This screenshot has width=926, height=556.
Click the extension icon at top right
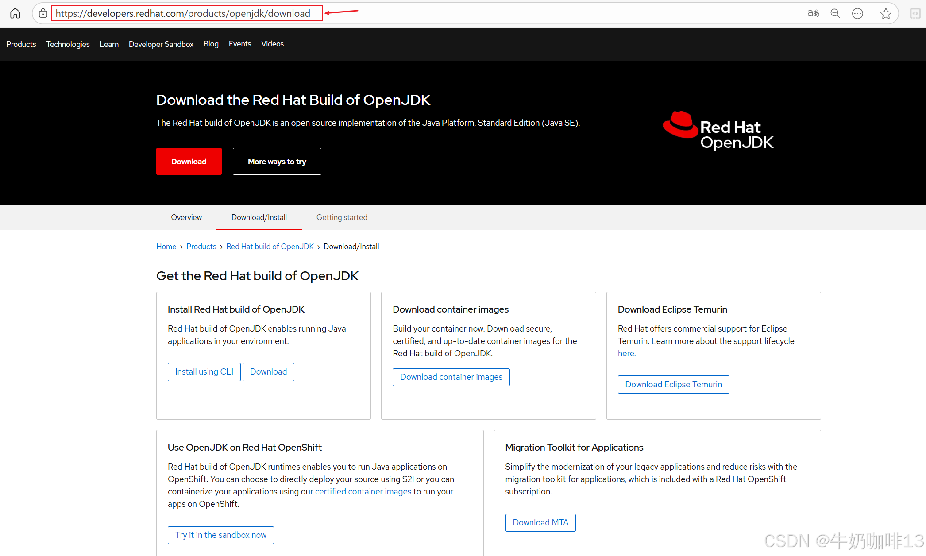click(915, 13)
